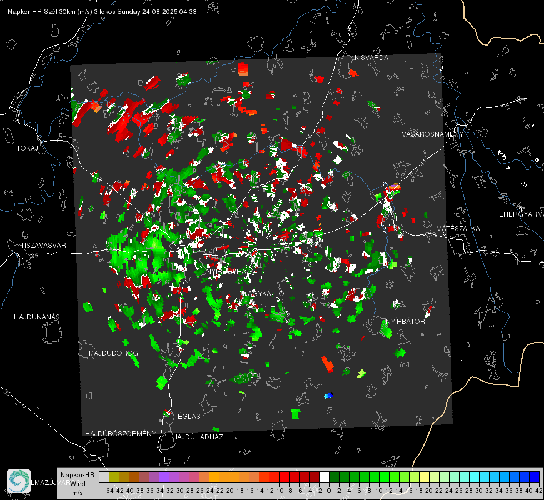Viewport: 544px width, 500px height.
Task: Click the olive swatch between -64 and -42
Action: coord(114,477)
